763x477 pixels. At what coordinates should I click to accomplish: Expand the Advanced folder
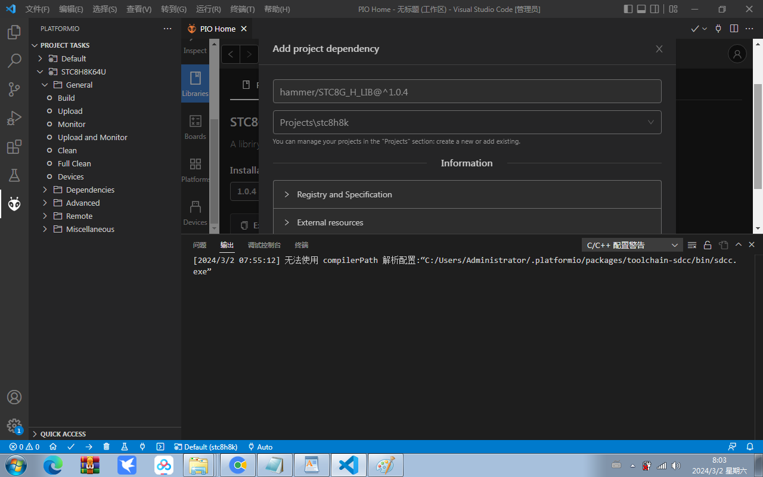pyautogui.click(x=45, y=203)
